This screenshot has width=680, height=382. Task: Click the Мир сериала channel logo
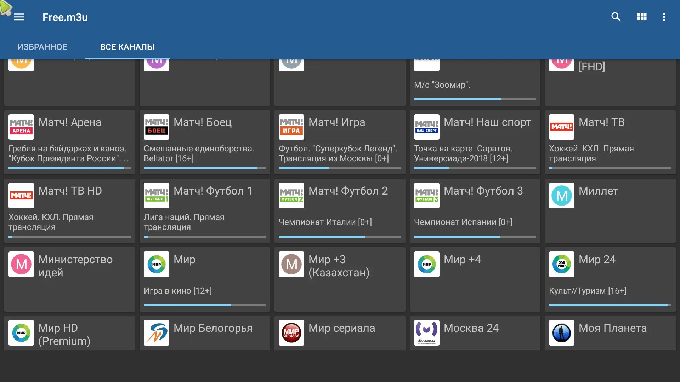291,333
